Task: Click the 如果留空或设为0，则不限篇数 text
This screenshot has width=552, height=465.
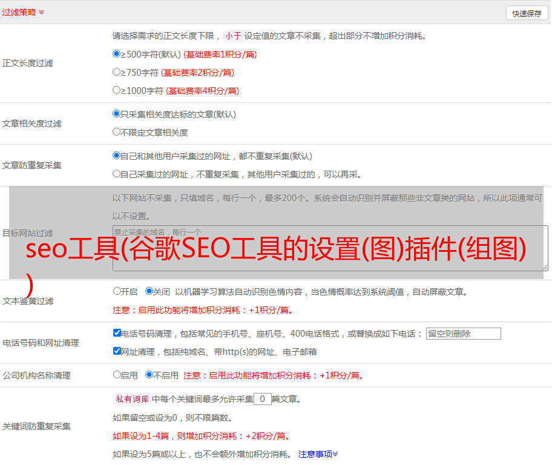Action: pyautogui.click(x=172, y=418)
